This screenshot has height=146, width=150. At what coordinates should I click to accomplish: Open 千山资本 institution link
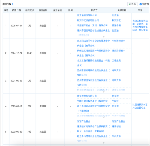click(x=116, y=136)
